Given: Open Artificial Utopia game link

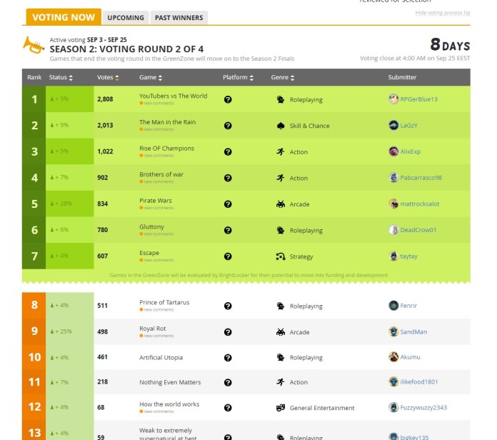Looking at the screenshot, I should (161, 358).
